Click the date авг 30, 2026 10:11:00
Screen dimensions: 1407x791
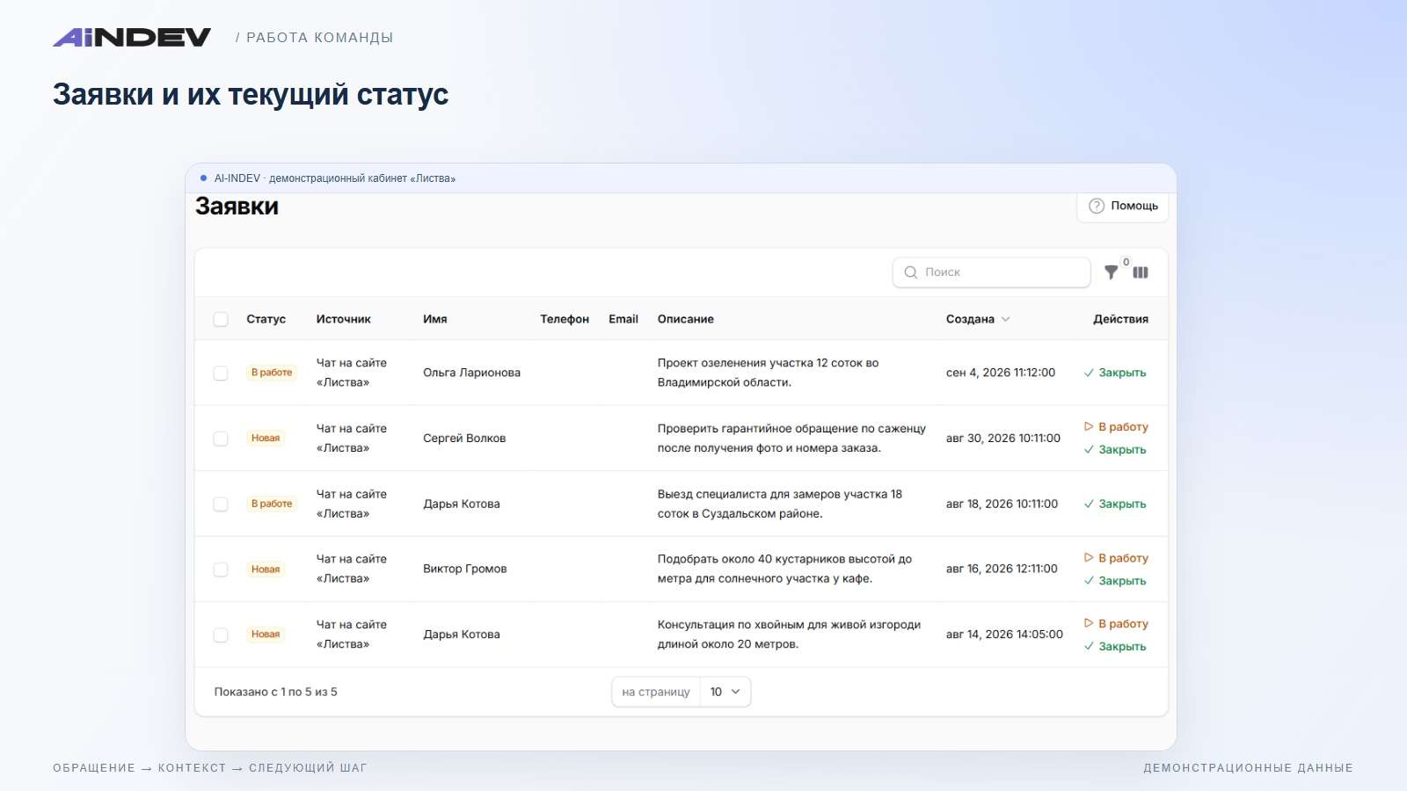1003,438
